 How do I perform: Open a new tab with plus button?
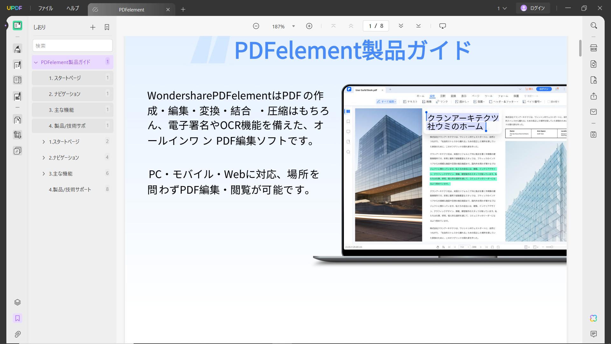183,10
